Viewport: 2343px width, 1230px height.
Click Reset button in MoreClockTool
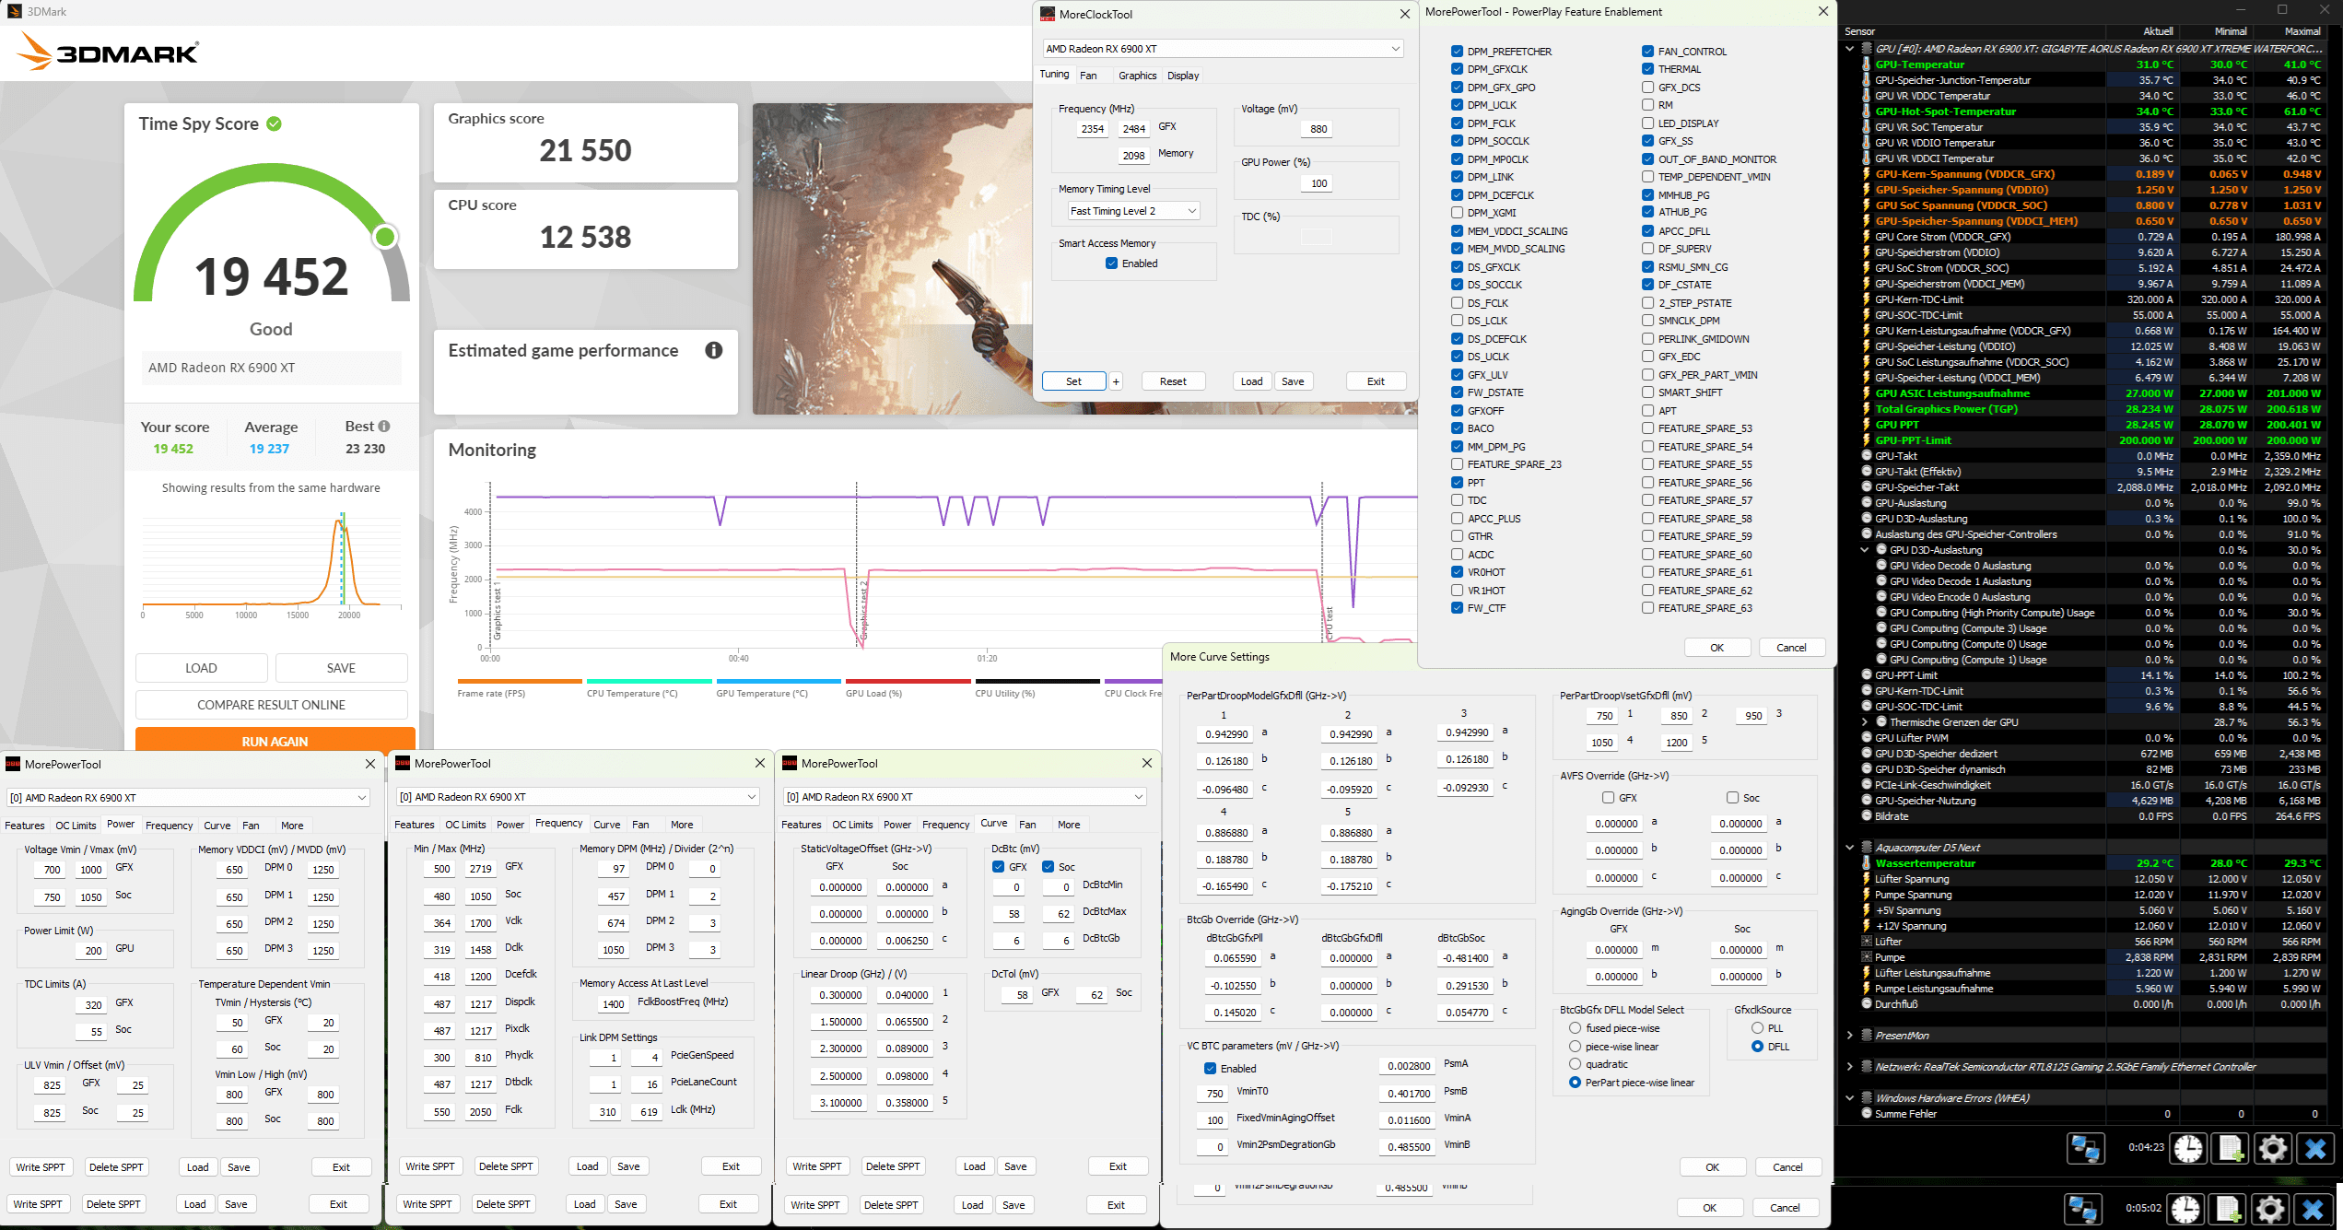tap(1173, 381)
